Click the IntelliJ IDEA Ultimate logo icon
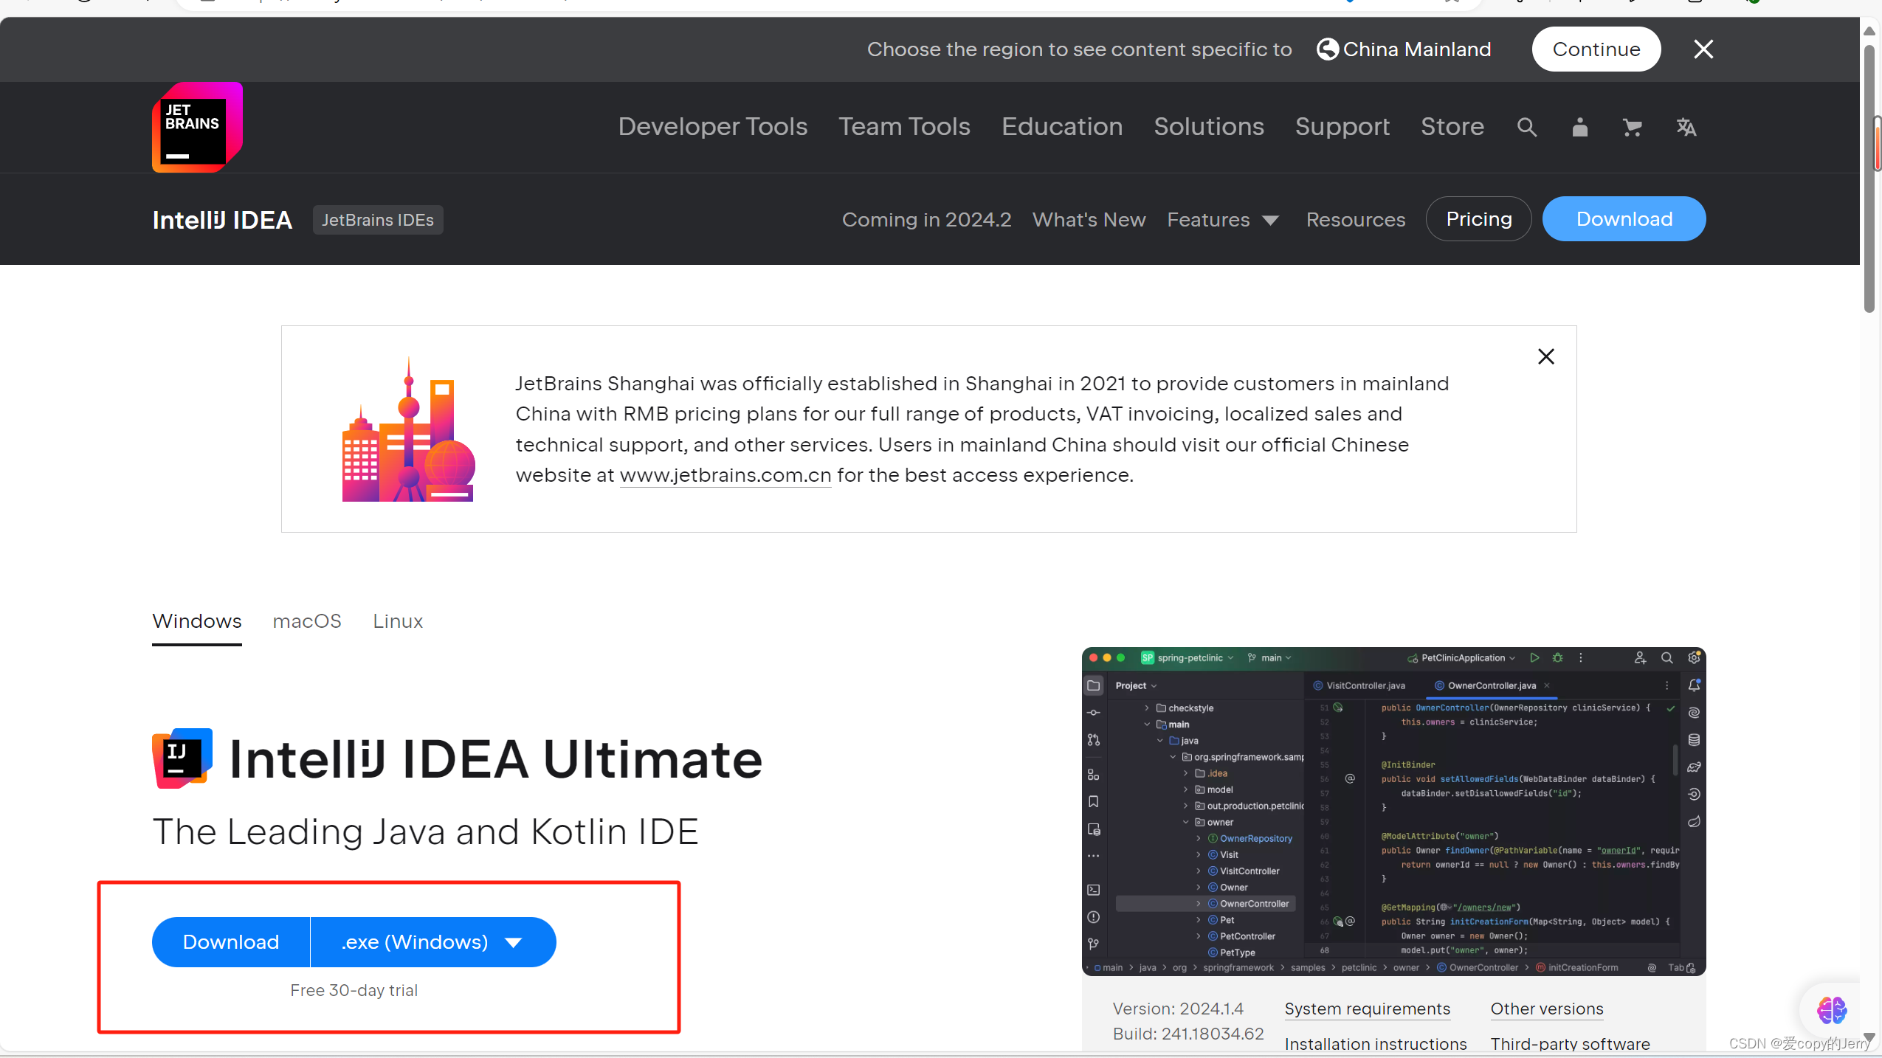The width and height of the screenshot is (1882, 1058). point(182,758)
